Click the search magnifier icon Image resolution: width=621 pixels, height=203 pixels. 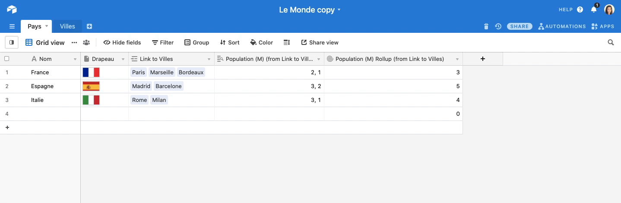(x=611, y=42)
